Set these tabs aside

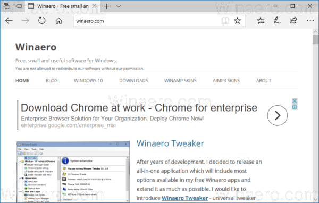point(19,6)
